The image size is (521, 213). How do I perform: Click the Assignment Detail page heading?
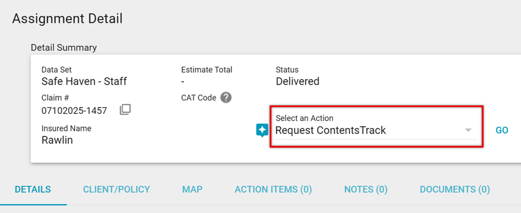(67, 19)
